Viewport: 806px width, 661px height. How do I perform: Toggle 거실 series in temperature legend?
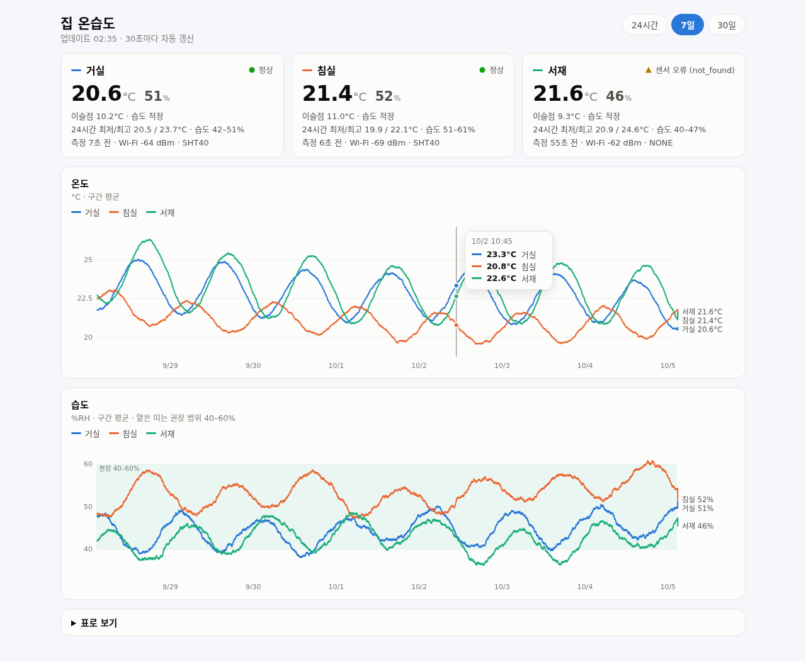click(x=86, y=212)
